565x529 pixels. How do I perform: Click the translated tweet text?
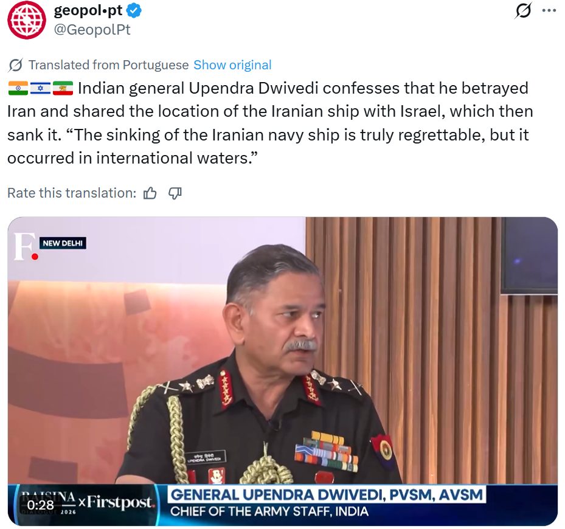(270, 123)
